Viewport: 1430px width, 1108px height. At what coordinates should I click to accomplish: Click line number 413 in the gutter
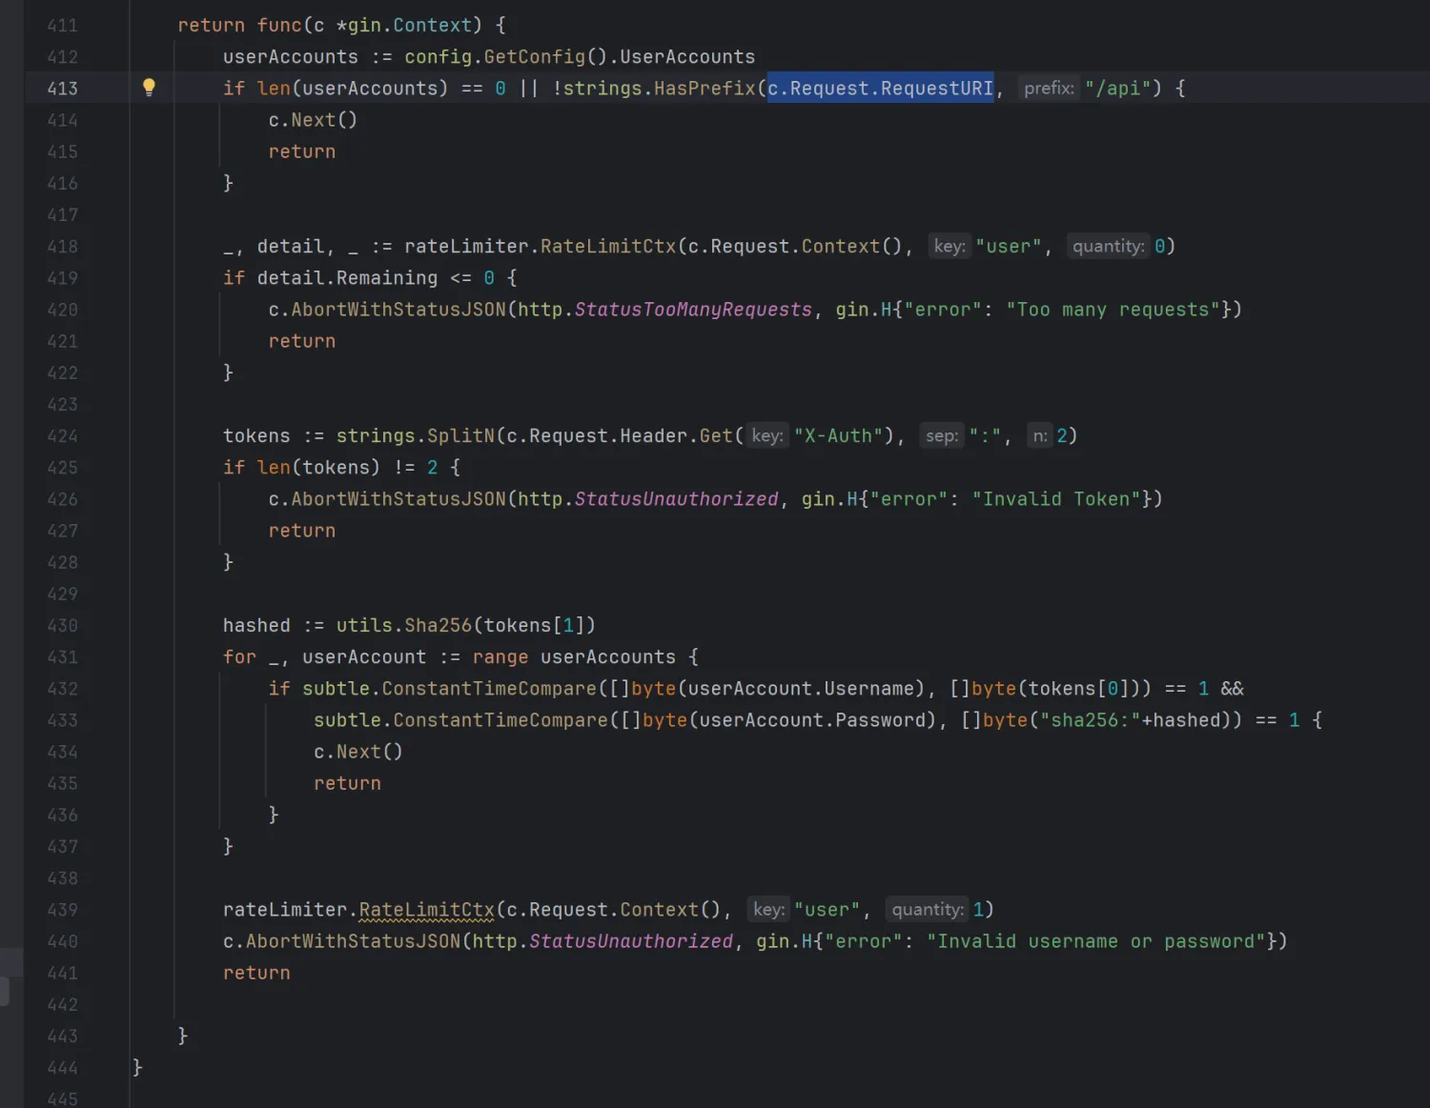tap(63, 89)
